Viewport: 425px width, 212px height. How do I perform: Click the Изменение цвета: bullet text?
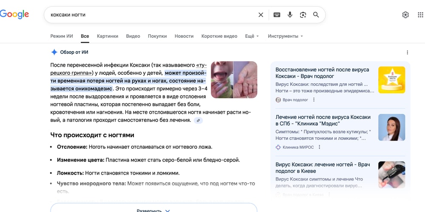point(148,160)
